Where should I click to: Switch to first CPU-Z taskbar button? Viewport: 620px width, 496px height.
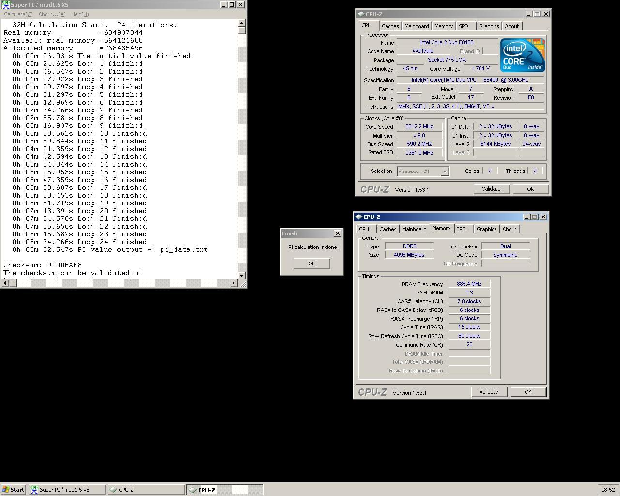(146, 490)
